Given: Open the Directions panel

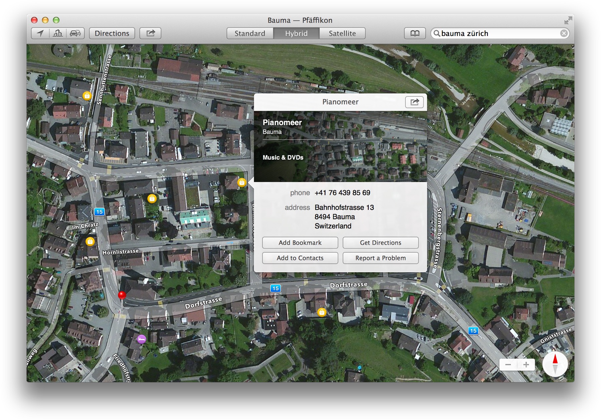Looking at the screenshot, I should (112, 33).
